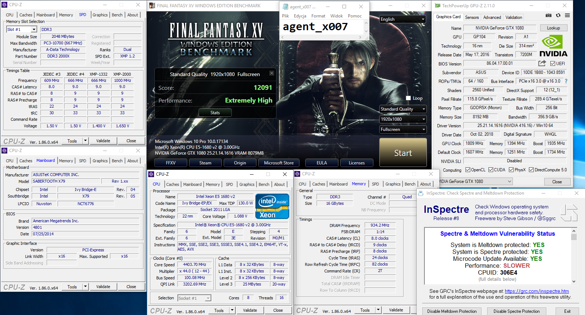Screen dimensions: 585x315
Task: Toggle the OpenCL checkbox in GPU-Z
Action: coord(468,170)
